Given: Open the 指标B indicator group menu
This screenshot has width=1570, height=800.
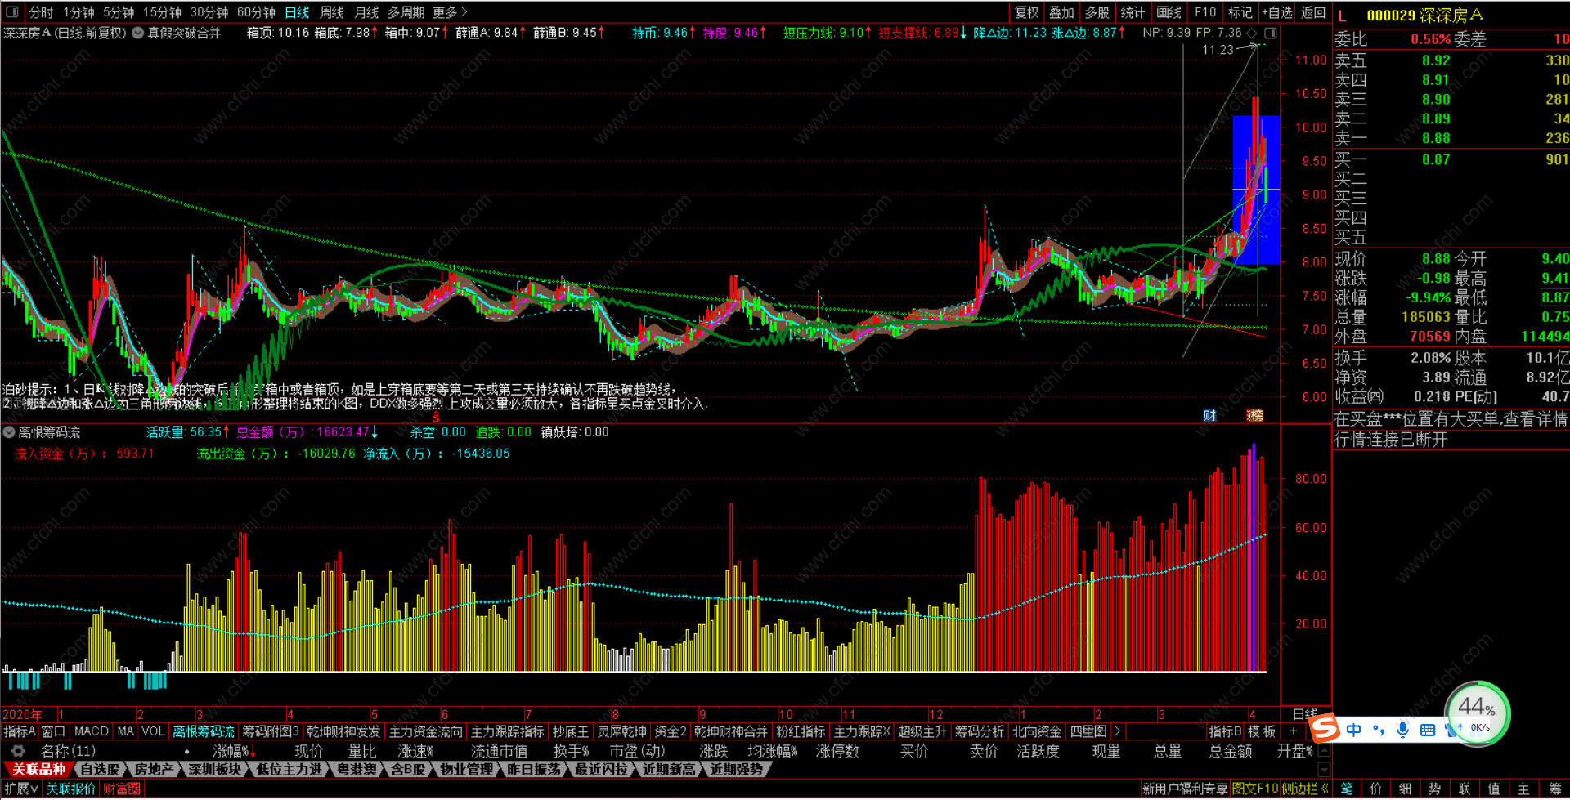Looking at the screenshot, I should tap(1225, 731).
